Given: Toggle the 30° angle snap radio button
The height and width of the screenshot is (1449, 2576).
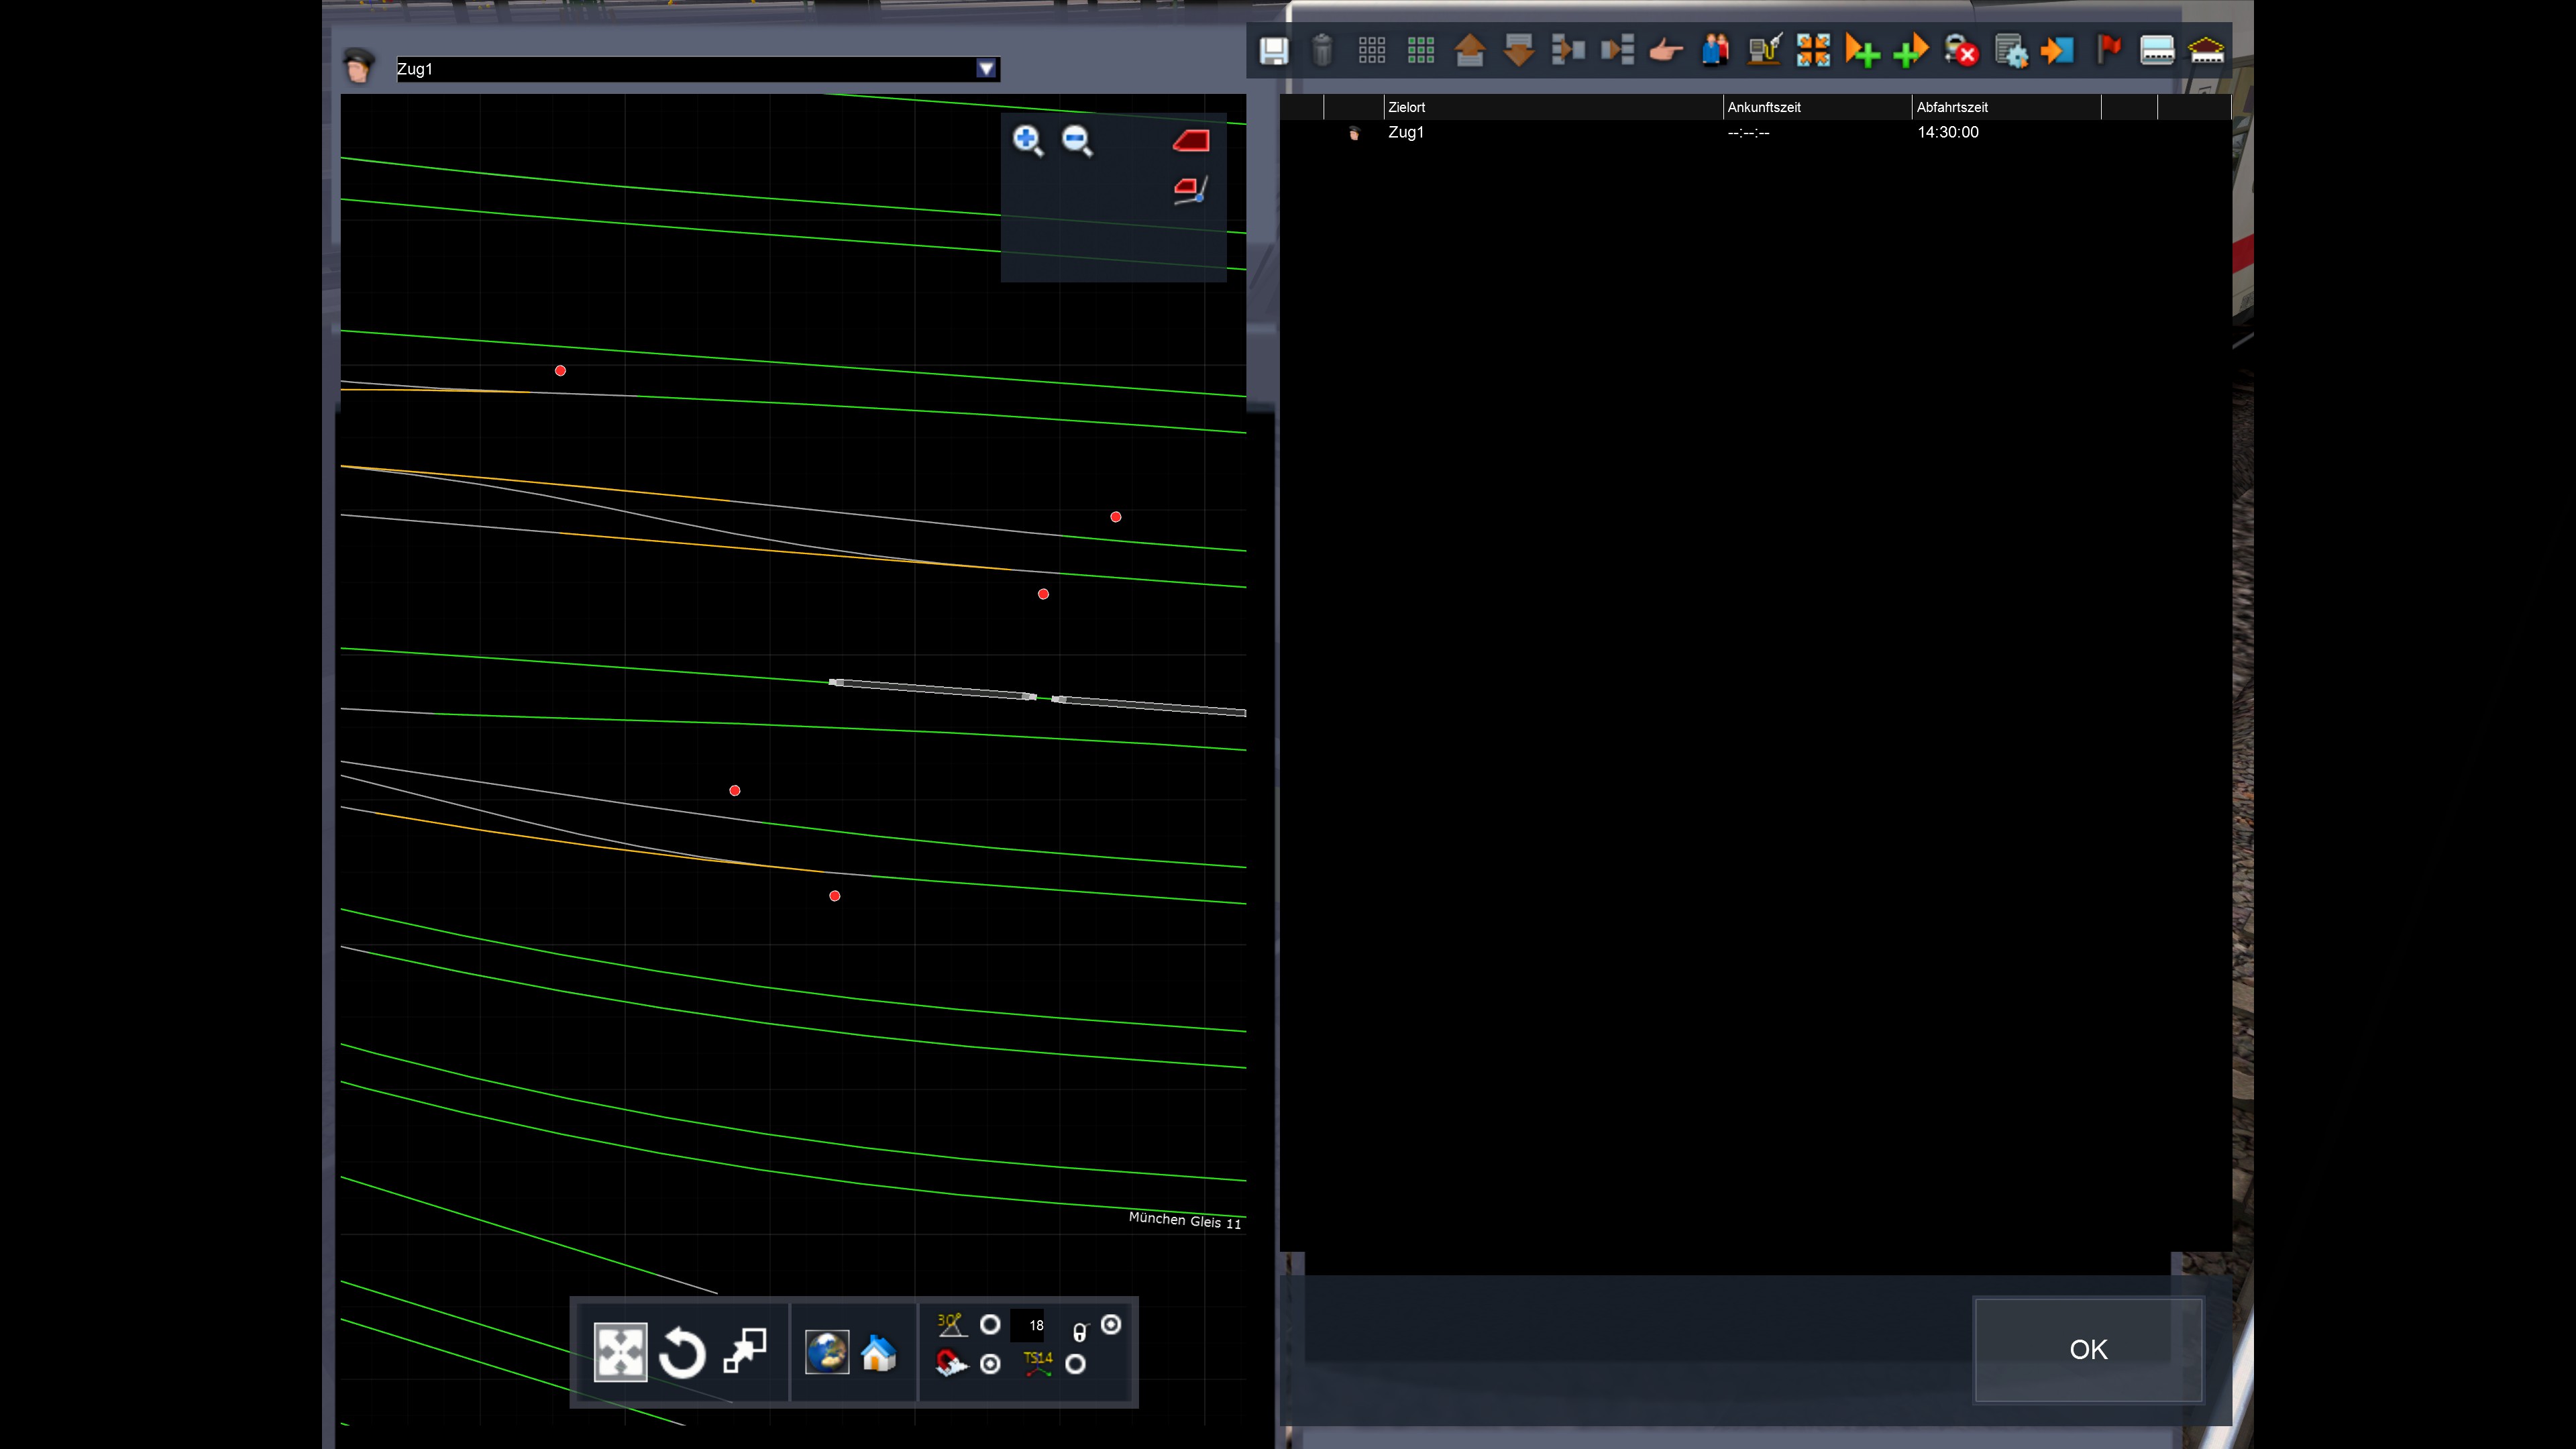Looking at the screenshot, I should [x=990, y=1324].
